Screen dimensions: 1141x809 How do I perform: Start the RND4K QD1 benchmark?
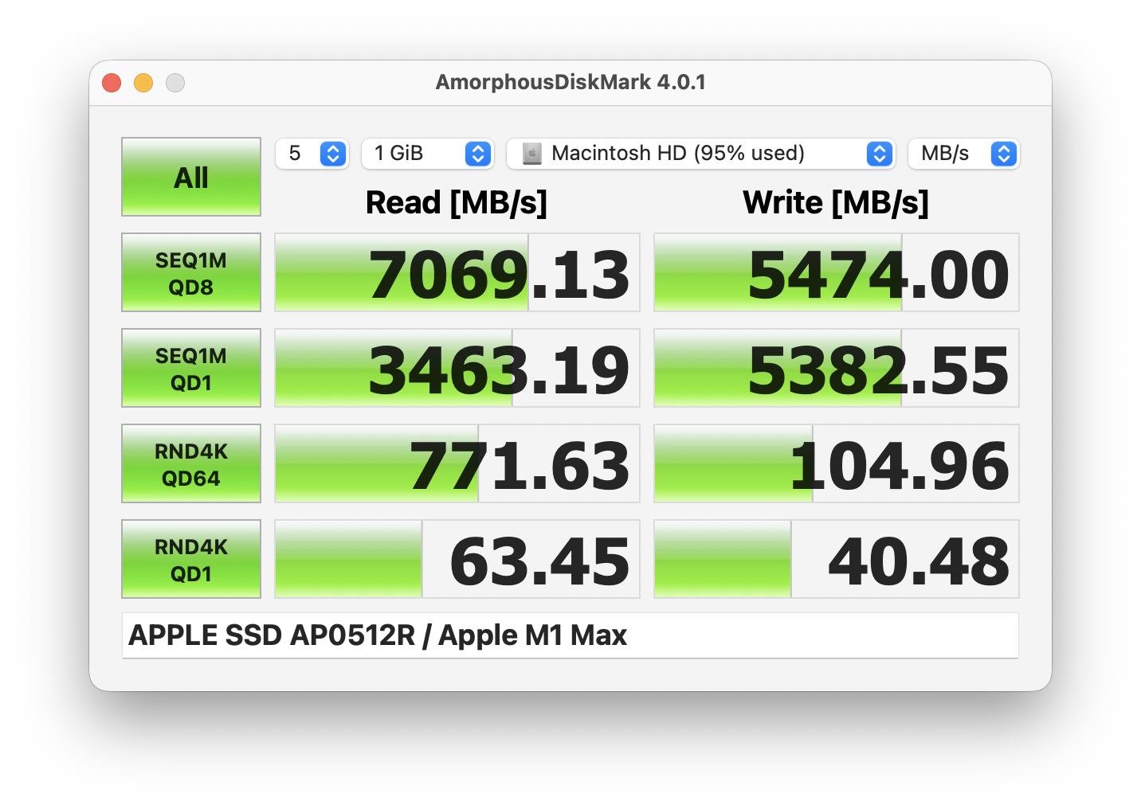click(x=190, y=559)
